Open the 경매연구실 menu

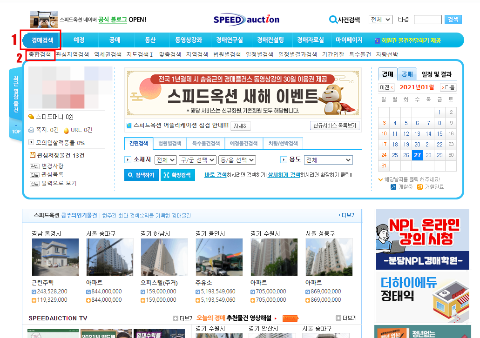229,40
